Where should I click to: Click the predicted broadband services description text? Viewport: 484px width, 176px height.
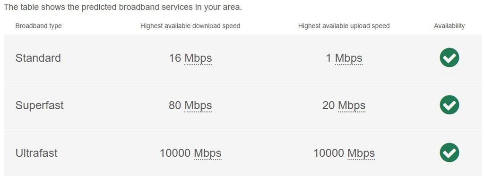click(x=122, y=8)
